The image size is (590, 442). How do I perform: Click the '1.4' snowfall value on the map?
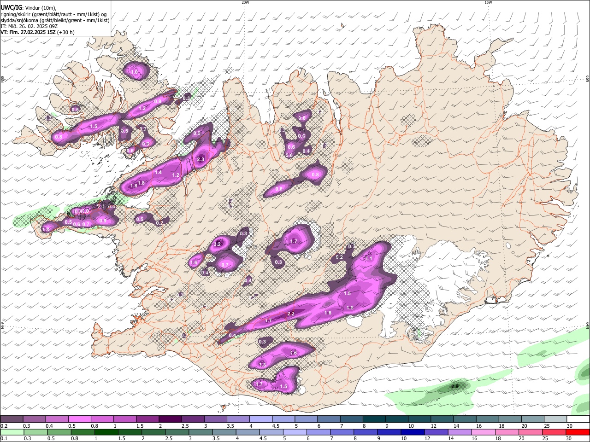coord(158,172)
